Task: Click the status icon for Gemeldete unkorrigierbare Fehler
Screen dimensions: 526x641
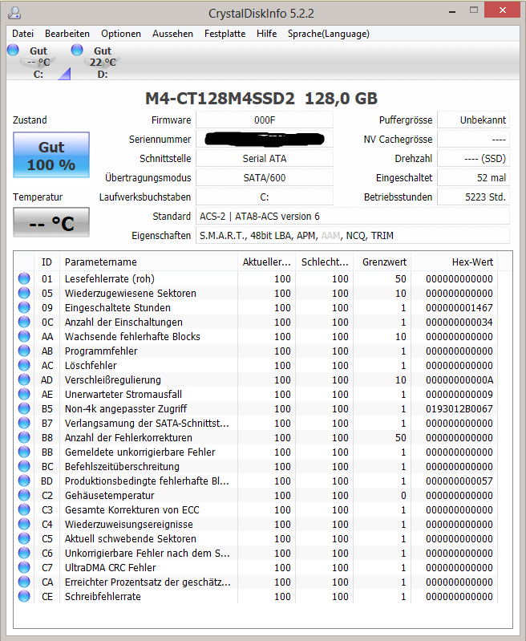Action: [24, 452]
